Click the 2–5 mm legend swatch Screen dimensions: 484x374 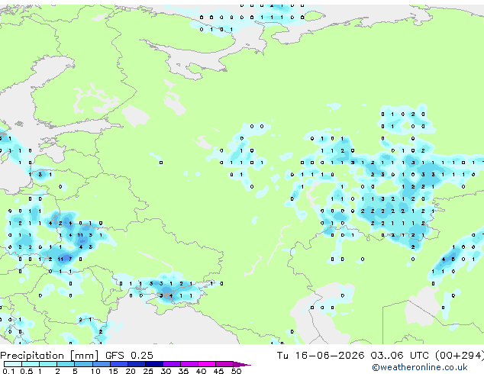pos(66,364)
